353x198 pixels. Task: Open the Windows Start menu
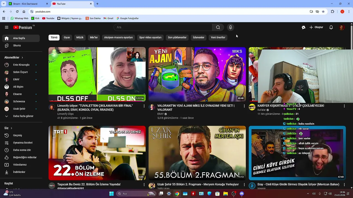pos(111,194)
